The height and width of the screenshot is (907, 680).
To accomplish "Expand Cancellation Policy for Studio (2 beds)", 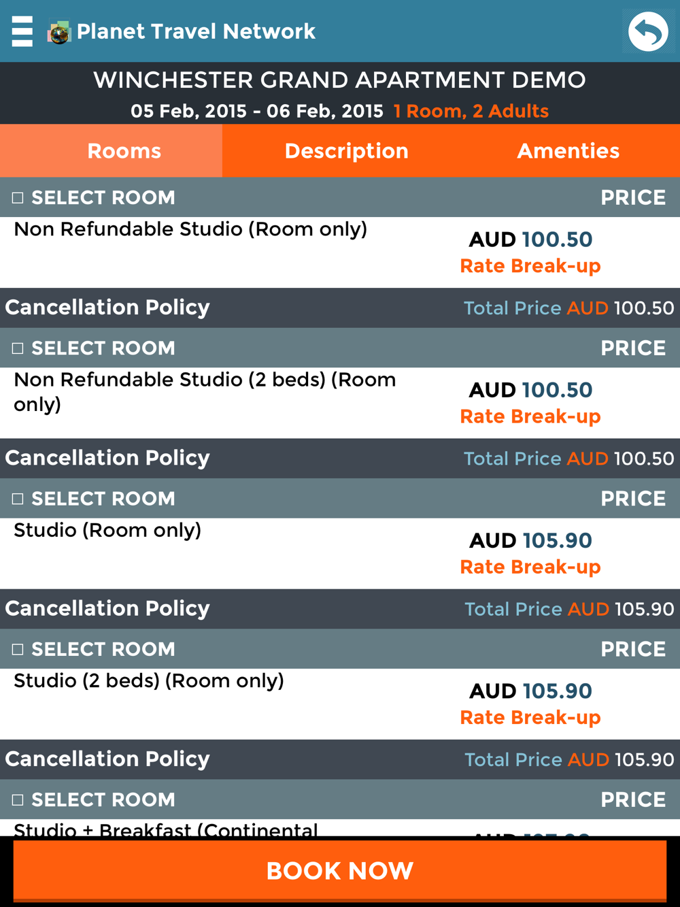I will (107, 759).
